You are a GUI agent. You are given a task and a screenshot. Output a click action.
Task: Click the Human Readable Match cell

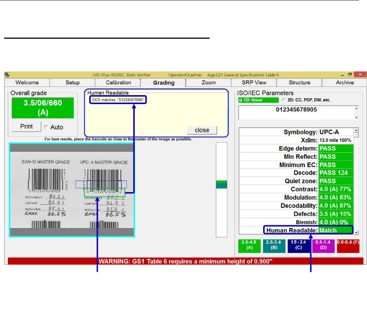click(x=335, y=230)
